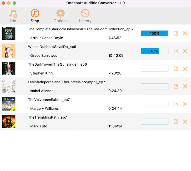The height and width of the screenshot is (171, 191).
Task: Open the Options gear icon
Action: tap(61, 13)
